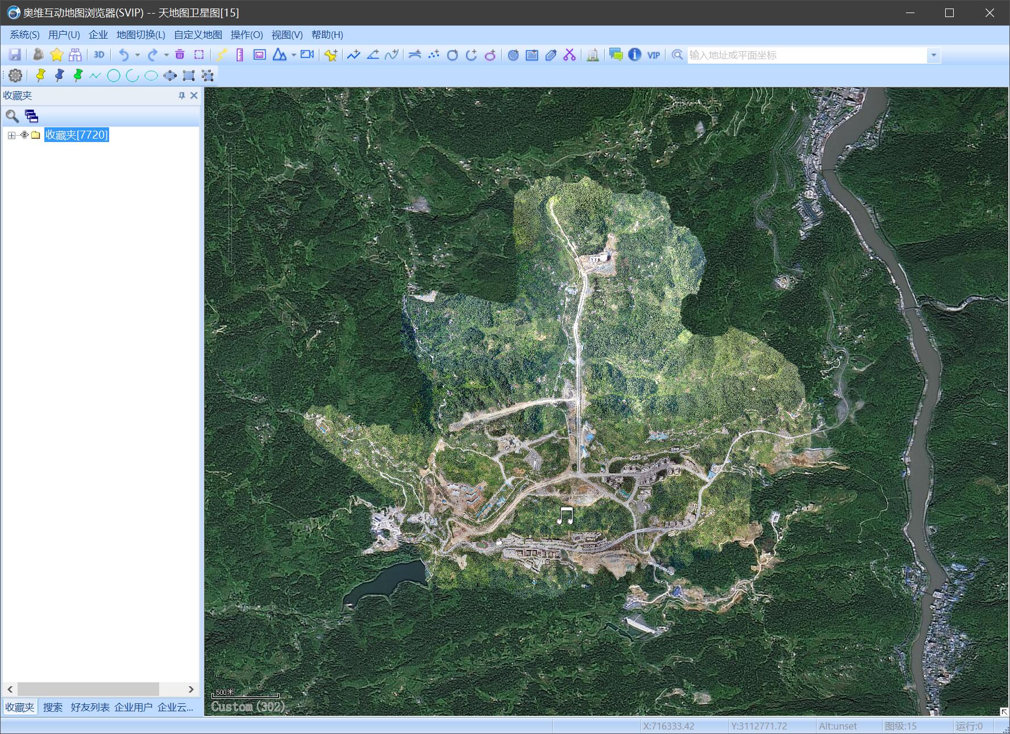Select the teal zigzag line tool

(x=95, y=75)
